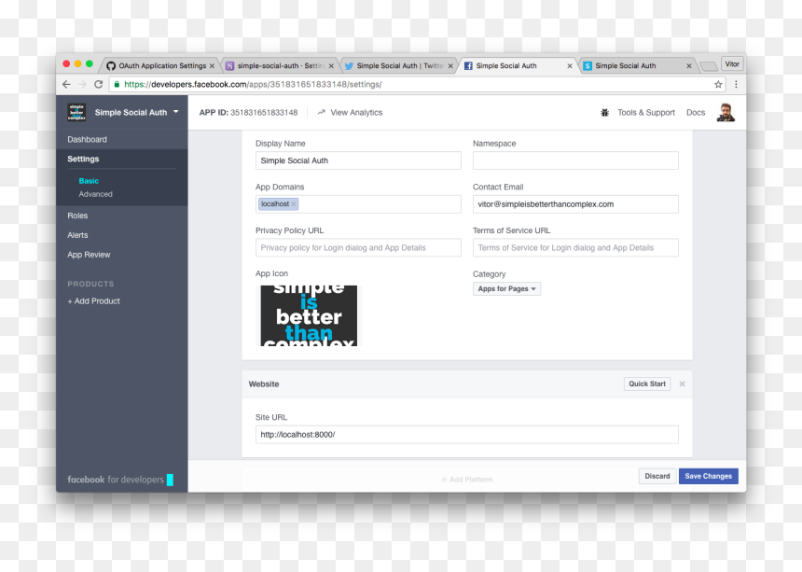Open the Apps for Pages category dropdown
This screenshot has height=572, width=802.
(506, 288)
